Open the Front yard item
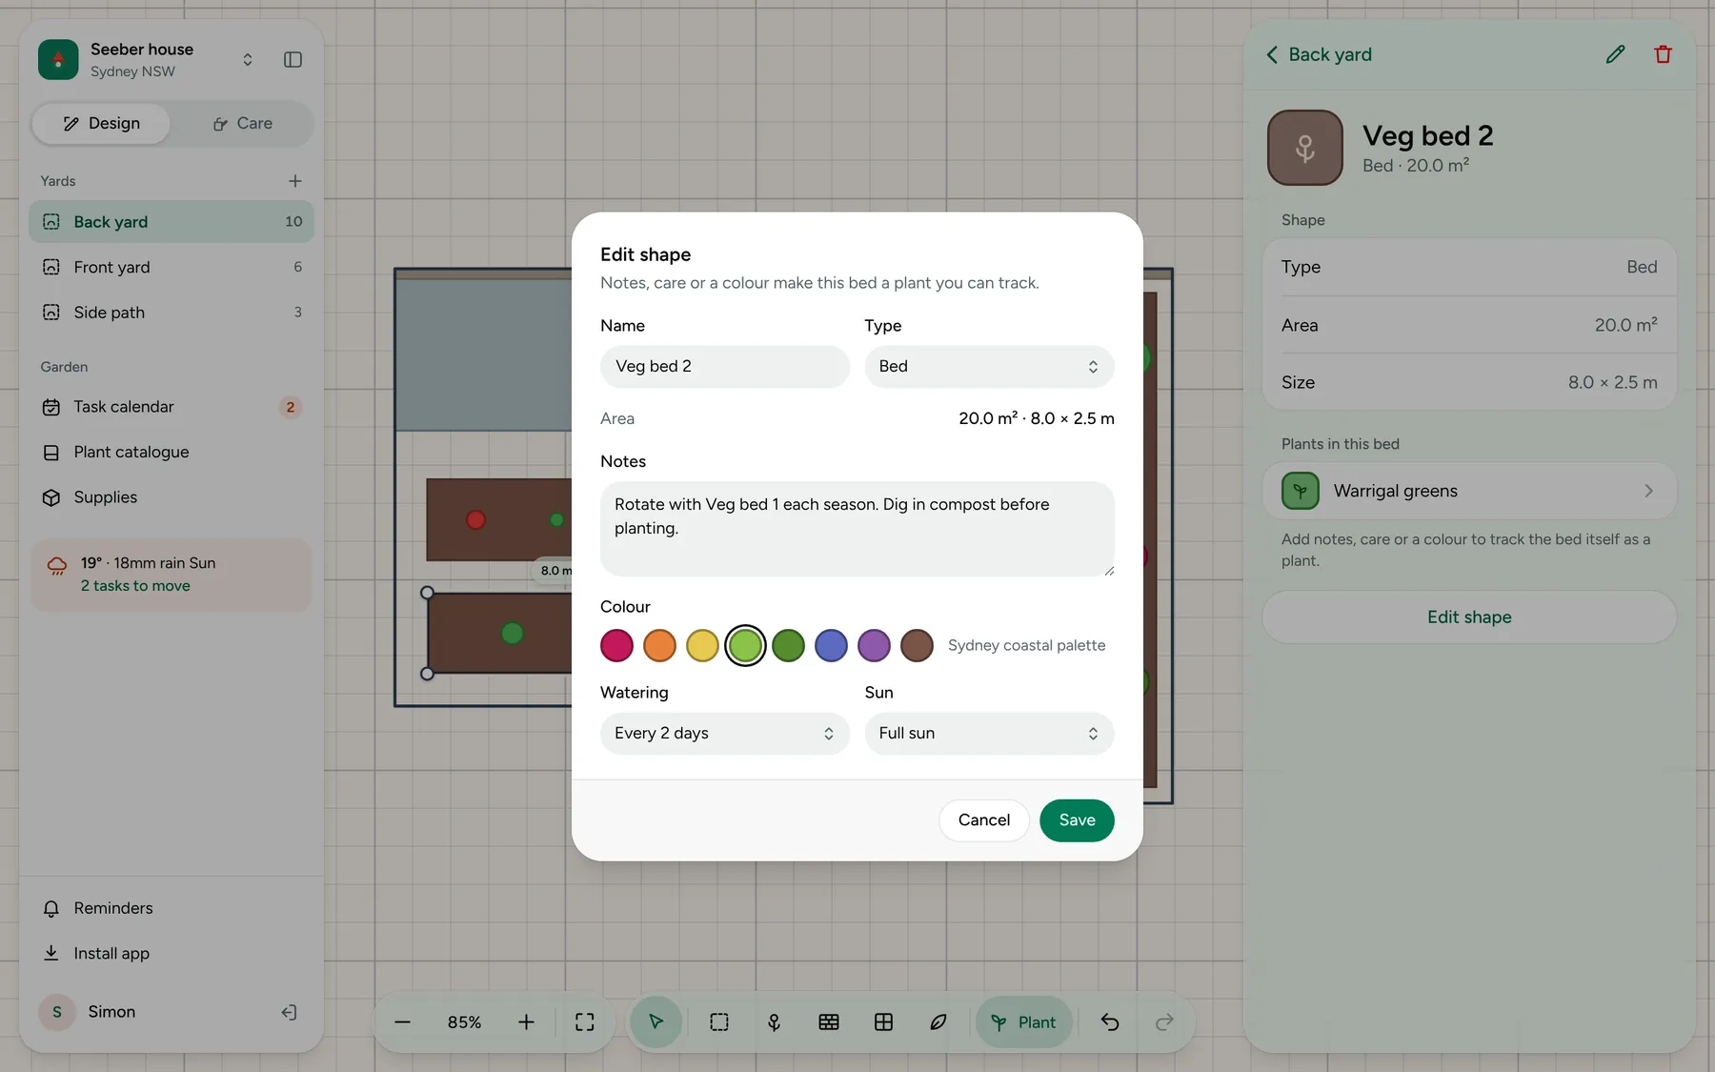 (171, 268)
